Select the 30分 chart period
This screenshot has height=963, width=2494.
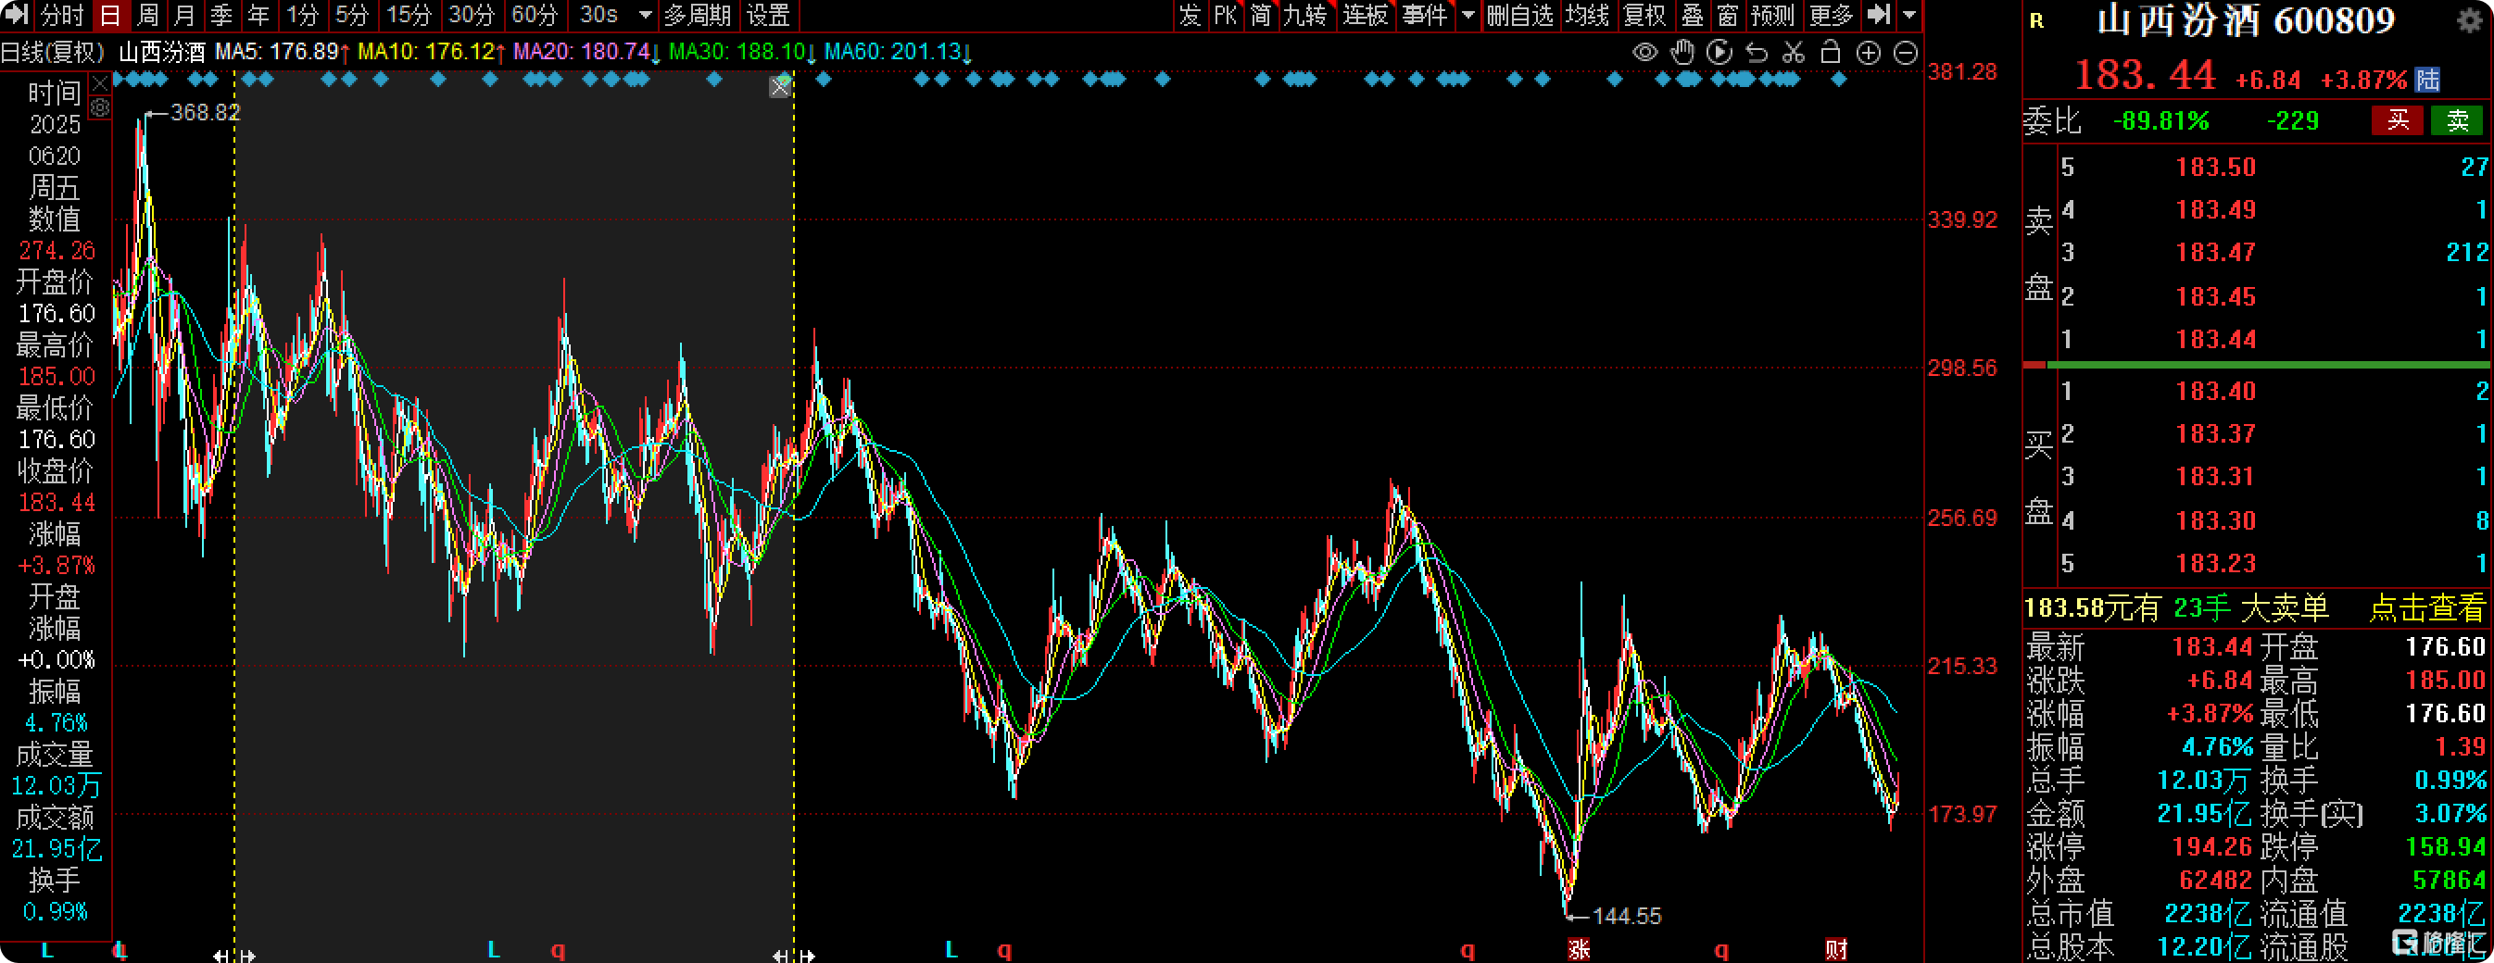click(472, 15)
